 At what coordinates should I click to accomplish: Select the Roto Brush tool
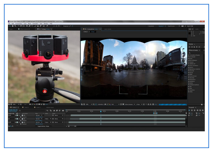point(44,26)
